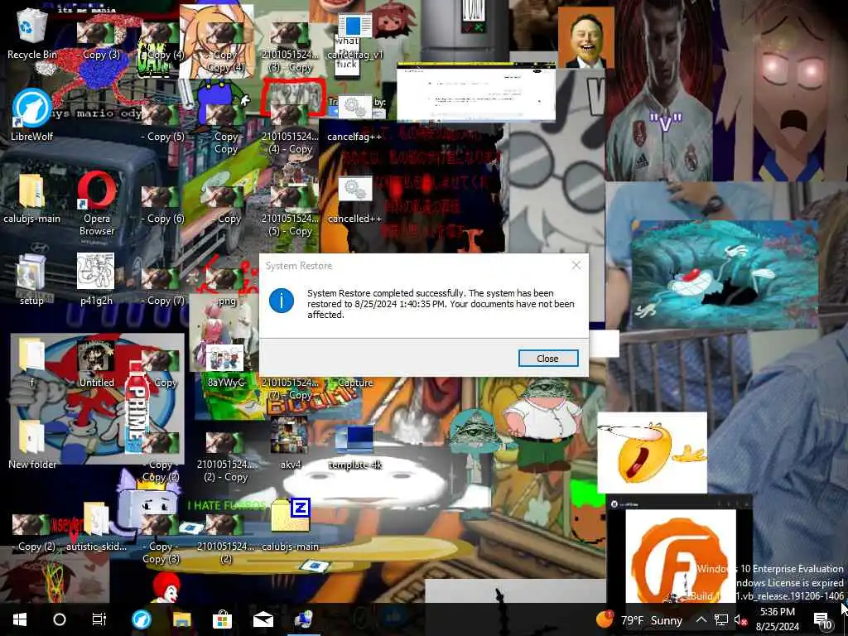Image resolution: width=848 pixels, height=636 pixels.
Task: Select the folder named f
Action: click(x=32, y=361)
